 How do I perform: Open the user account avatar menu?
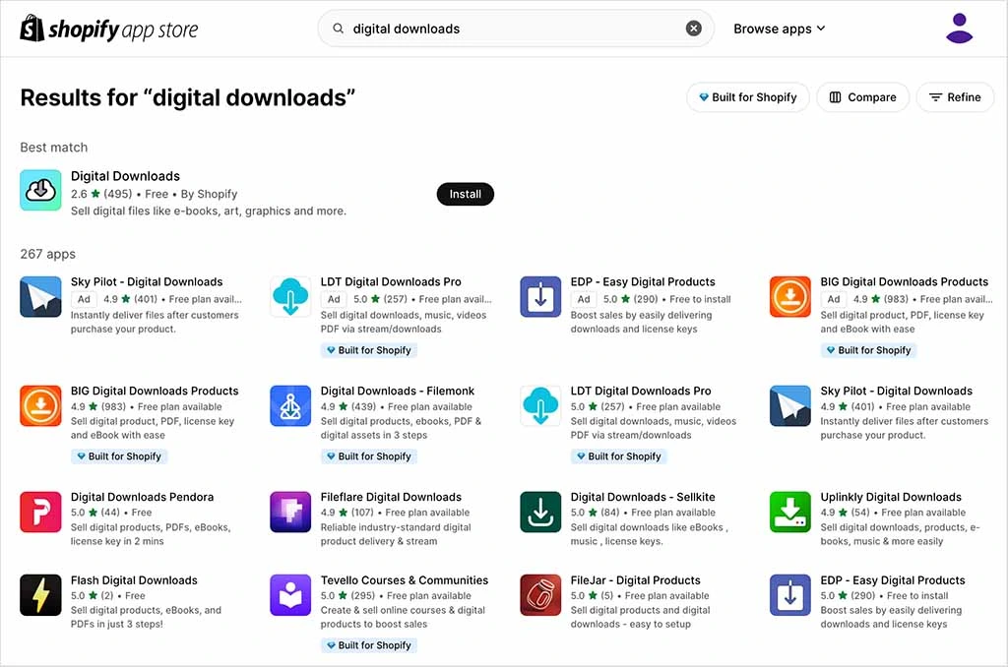coord(959,29)
